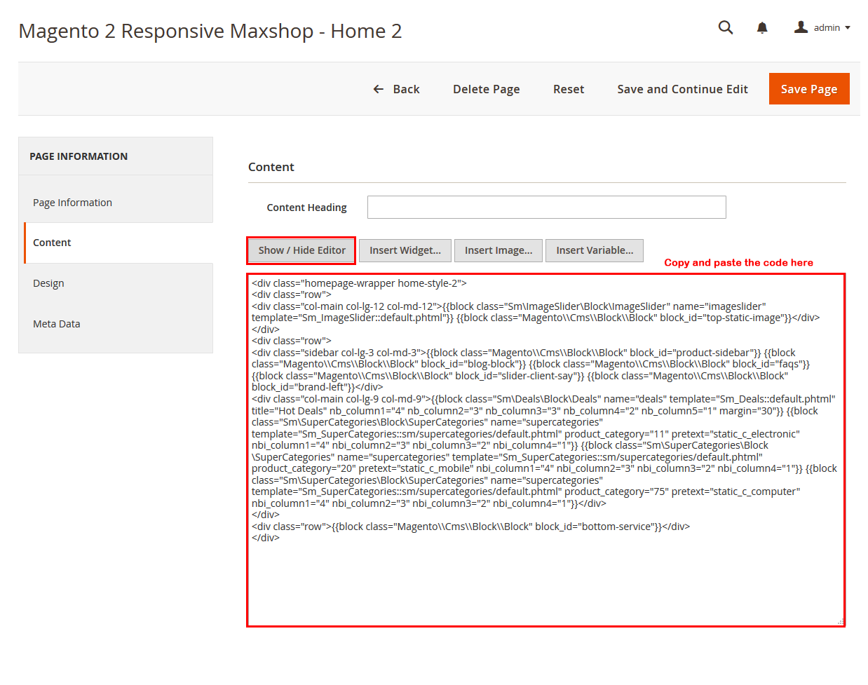Viewport: 868px width, 685px height.
Task: Click the Content Heading label
Action: coord(306,208)
